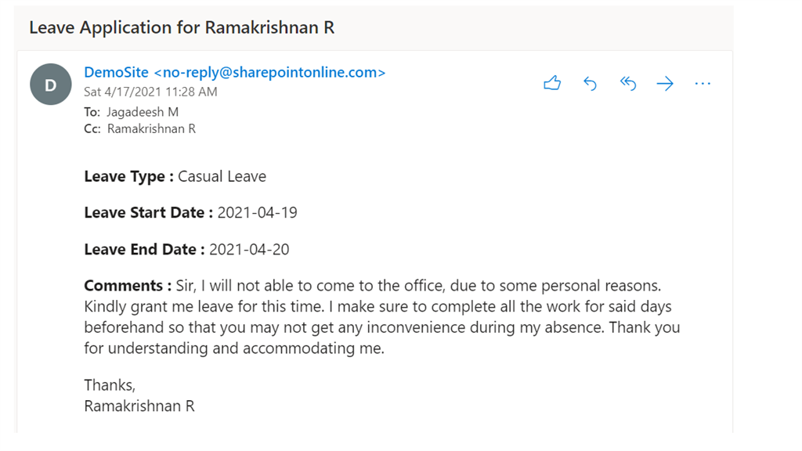Click the email timestamp 'Sat 4/17/2021 11:28 AM'

[x=138, y=92]
